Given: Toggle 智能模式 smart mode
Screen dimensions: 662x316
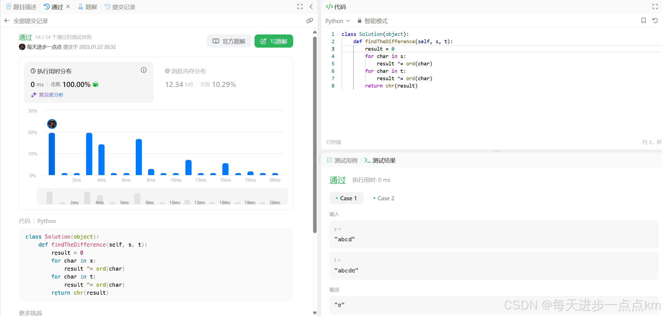Looking at the screenshot, I should [x=372, y=21].
